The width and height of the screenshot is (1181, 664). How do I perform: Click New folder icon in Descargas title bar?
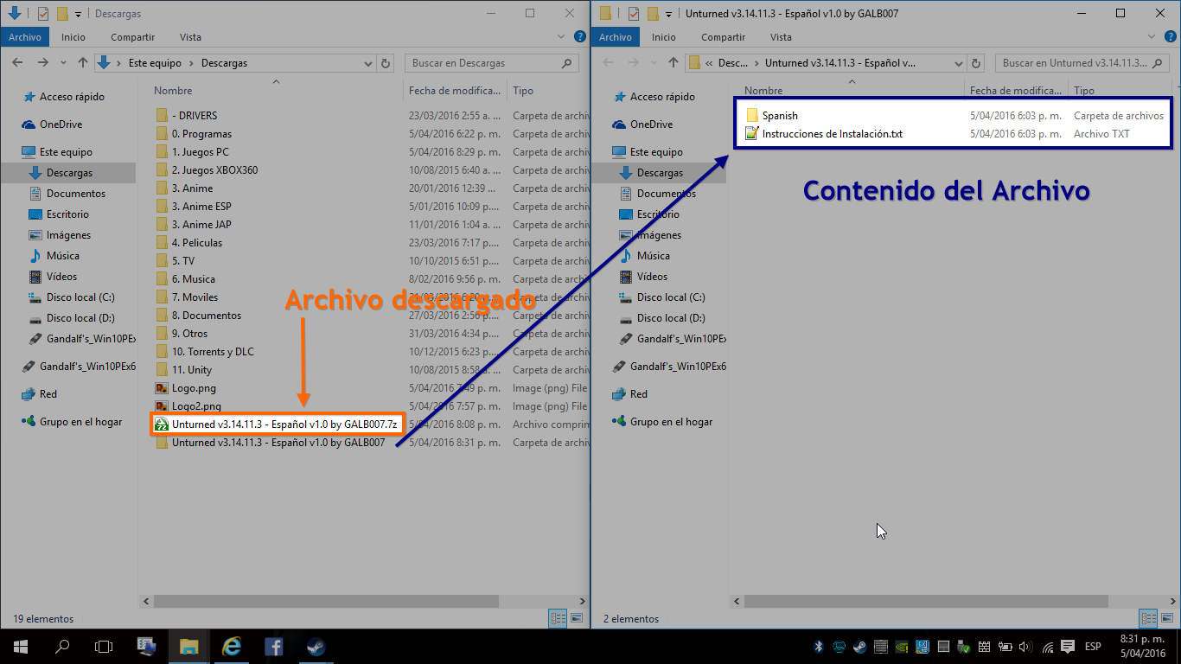(x=62, y=14)
